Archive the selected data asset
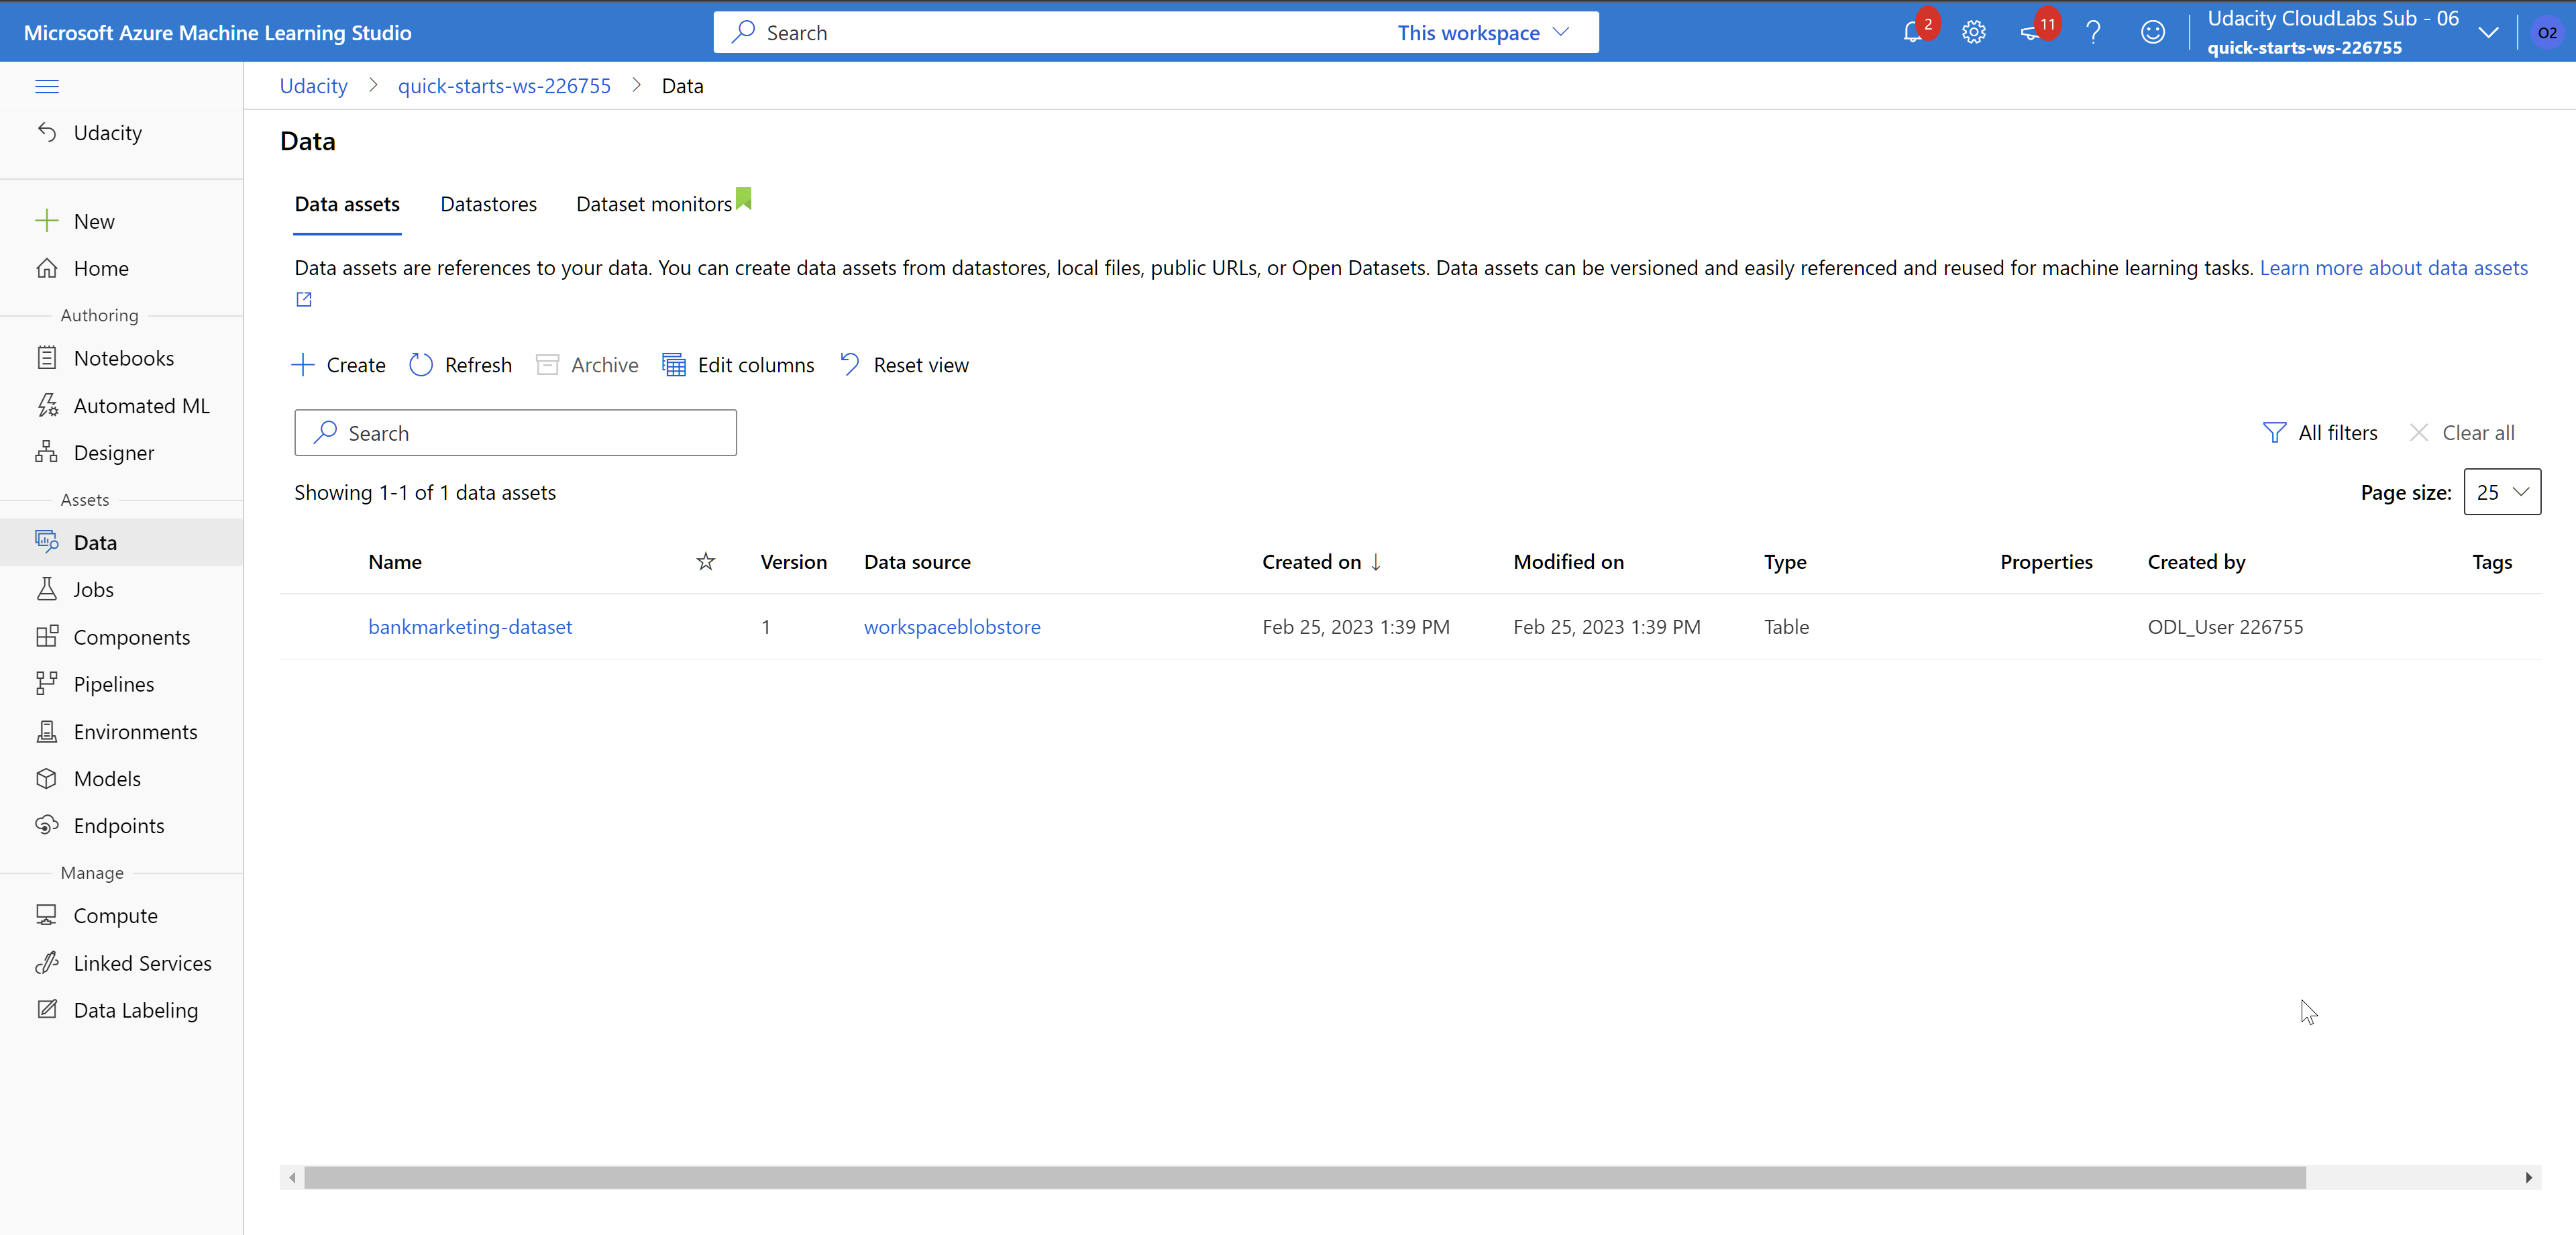2576x1235 pixels. pos(587,364)
